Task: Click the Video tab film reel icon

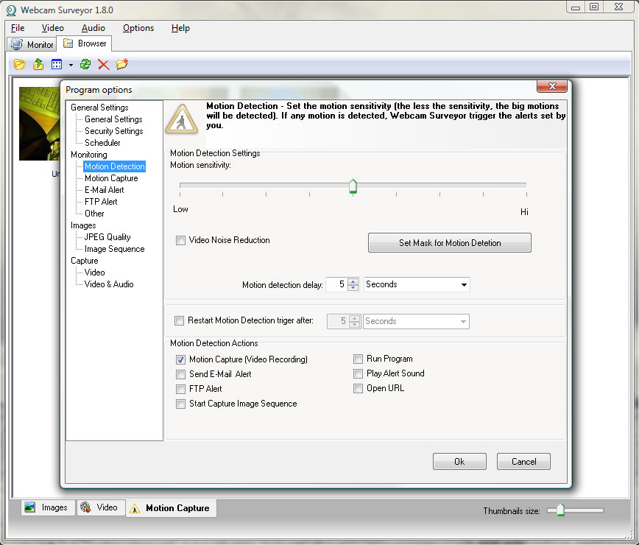Action: [x=85, y=507]
